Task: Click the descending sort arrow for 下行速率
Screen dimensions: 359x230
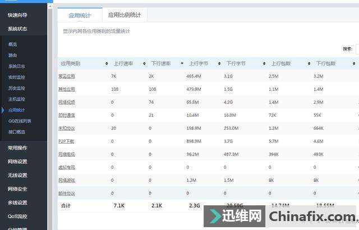Action: tap(182, 64)
